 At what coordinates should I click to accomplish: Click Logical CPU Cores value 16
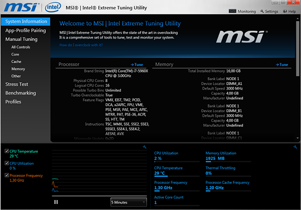click(x=107, y=86)
